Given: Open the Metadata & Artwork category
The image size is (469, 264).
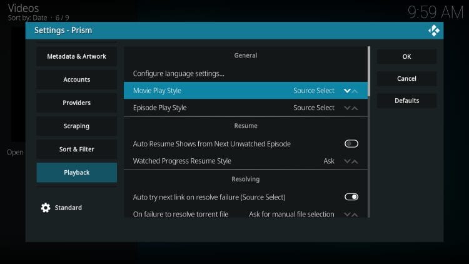Looking at the screenshot, I should coord(76,56).
